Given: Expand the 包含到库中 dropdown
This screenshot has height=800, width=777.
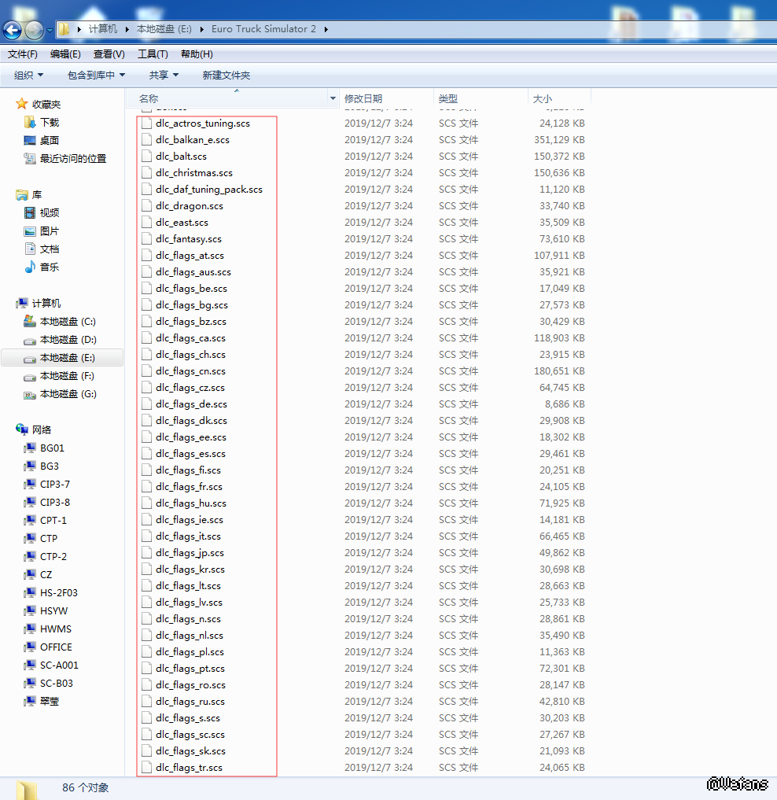Looking at the screenshot, I should pyautogui.click(x=96, y=76).
